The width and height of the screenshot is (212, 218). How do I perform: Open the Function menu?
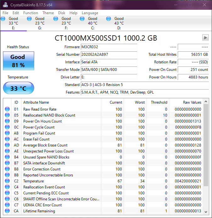click(31, 13)
